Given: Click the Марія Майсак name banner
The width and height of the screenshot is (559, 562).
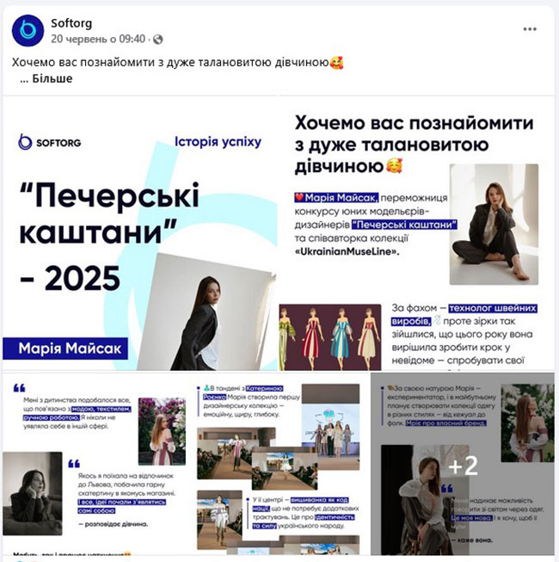Looking at the screenshot, I should tap(65, 349).
